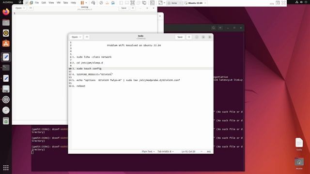Click the network icon in system tray

(297, 2)
